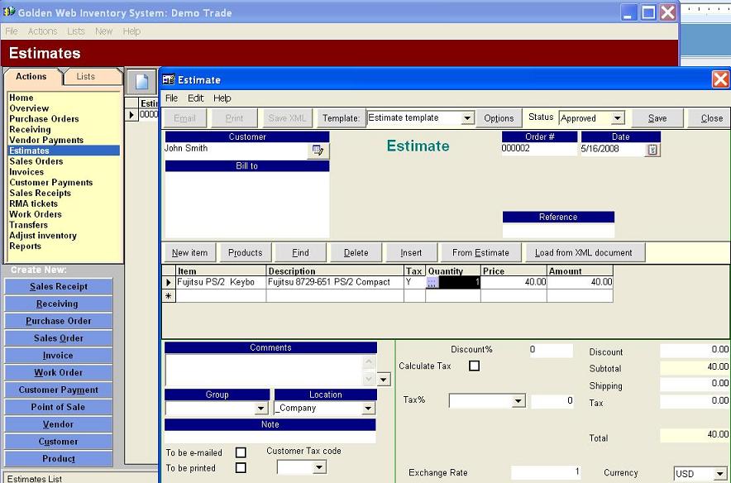Viewport: 731px width, 483px height.
Task: Click the Insert button
Action: (x=411, y=253)
